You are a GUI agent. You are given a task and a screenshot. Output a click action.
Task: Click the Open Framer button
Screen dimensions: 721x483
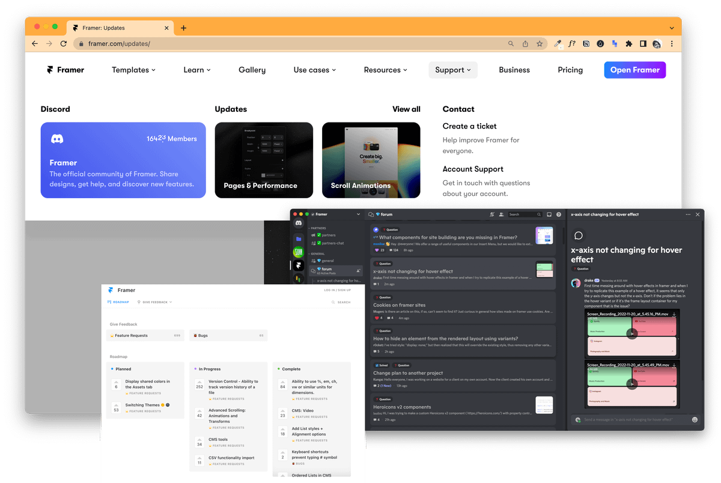tap(635, 70)
